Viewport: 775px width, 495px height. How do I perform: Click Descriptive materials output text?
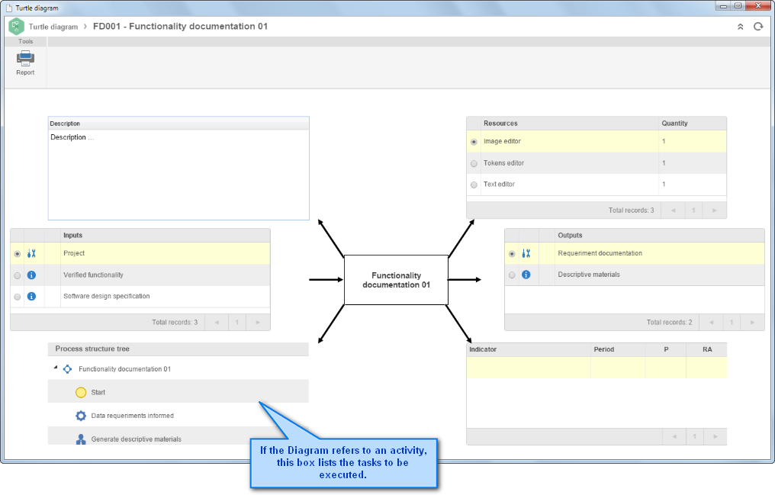click(589, 275)
